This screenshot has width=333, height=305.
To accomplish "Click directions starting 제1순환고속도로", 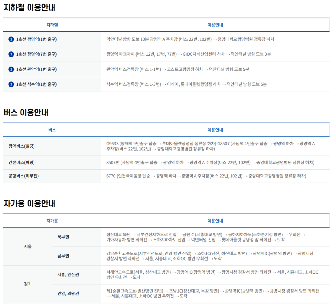I will click(x=213, y=293).
